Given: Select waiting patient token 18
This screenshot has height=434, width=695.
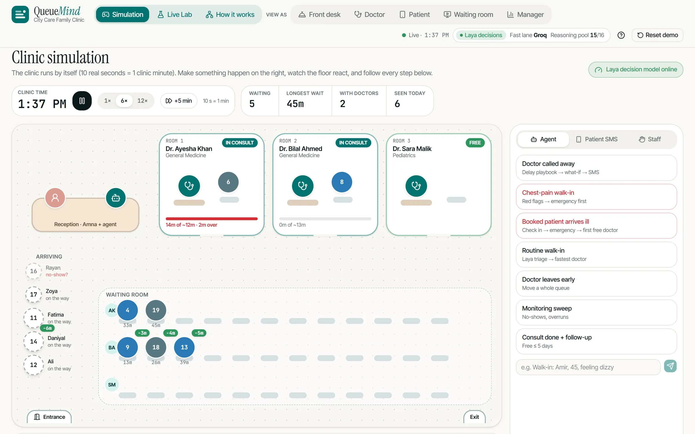Looking at the screenshot, I should 156,347.
